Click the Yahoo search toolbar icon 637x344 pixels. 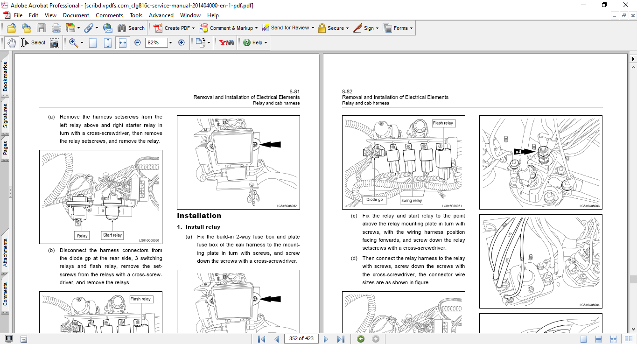[227, 42]
